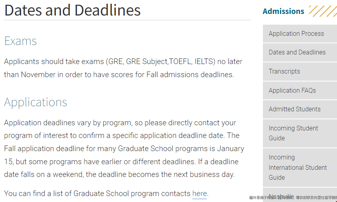
Task: Go to the Transcripts sidebar page
Action: [284, 72]
